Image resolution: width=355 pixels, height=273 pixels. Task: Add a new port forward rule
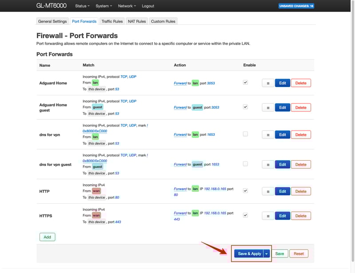click(47, 237)
